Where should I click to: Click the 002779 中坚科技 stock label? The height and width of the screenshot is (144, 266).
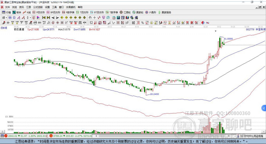click(256, 29)
